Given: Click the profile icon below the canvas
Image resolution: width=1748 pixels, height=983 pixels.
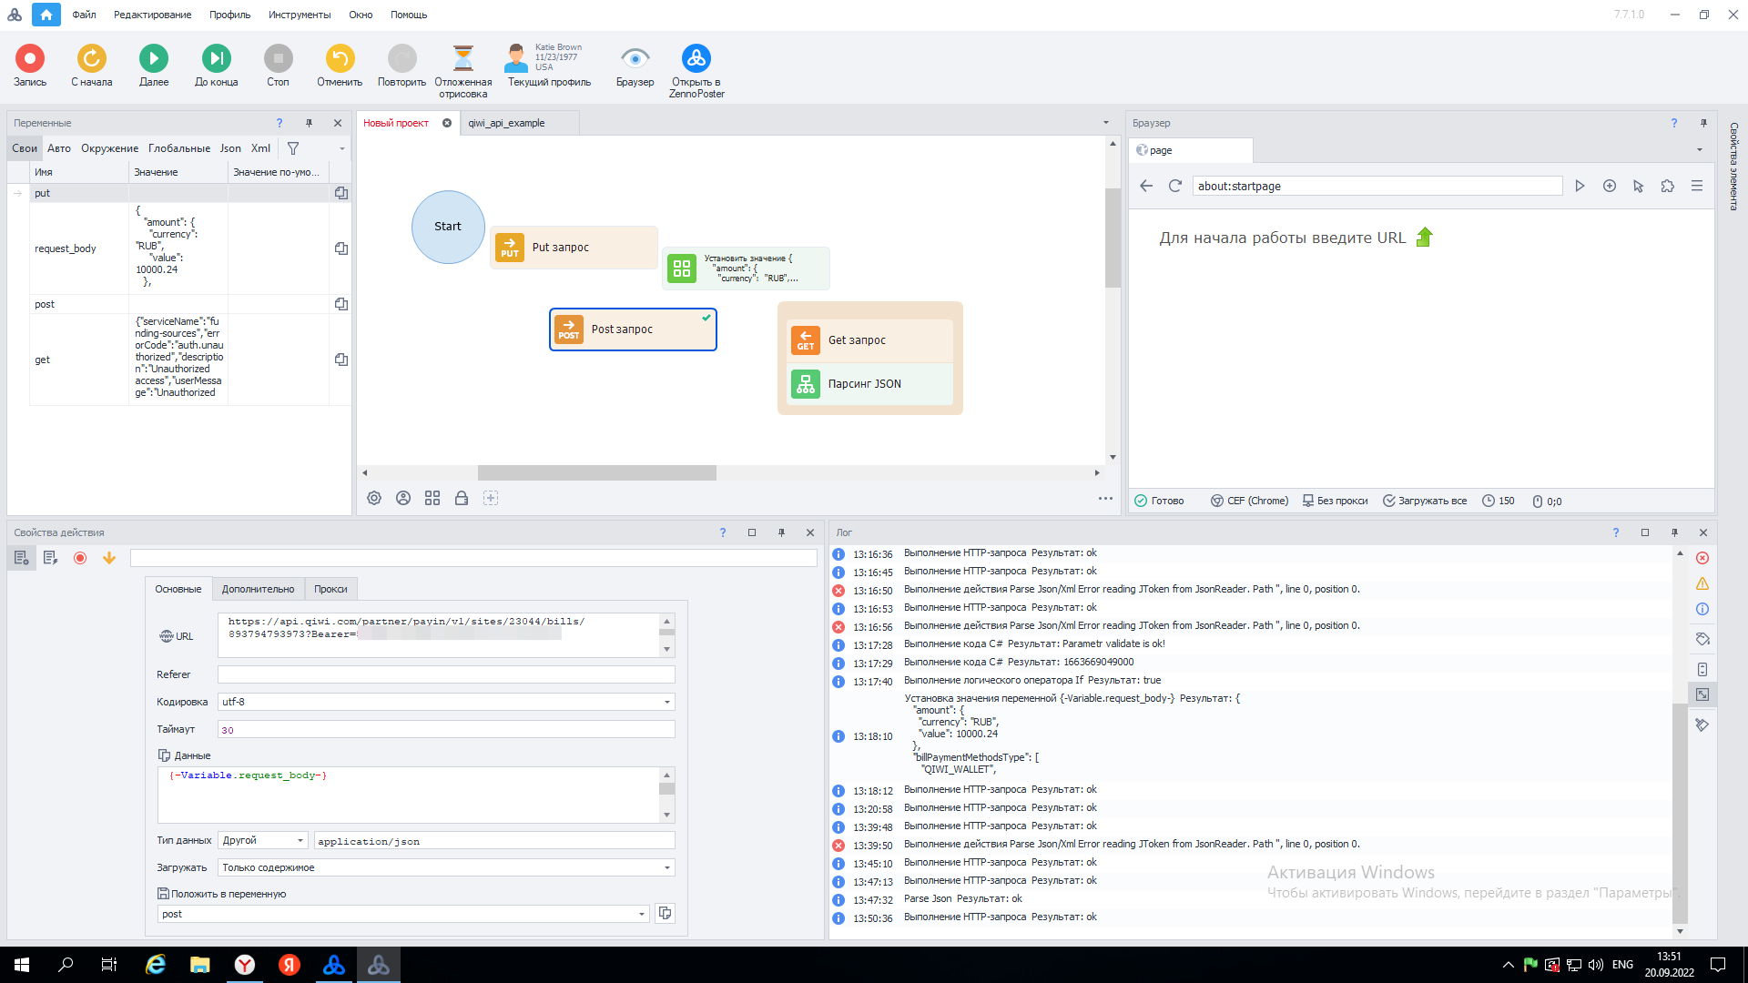Looking at the screenshot, I should pos(403,498).
